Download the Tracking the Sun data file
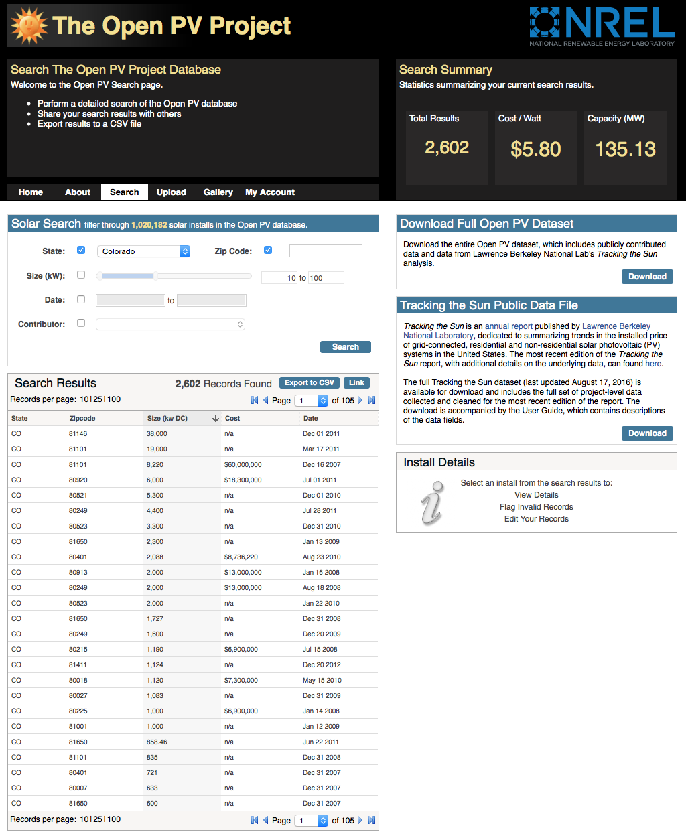This screenshot has width=686, height=840. tap(647, 433)
